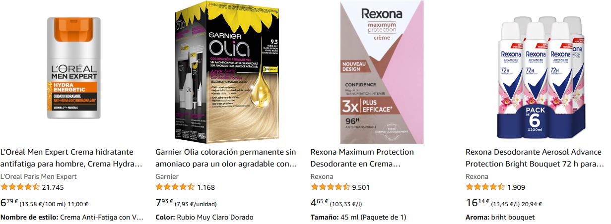Open the 1.909 reviews count

point(516,187)
